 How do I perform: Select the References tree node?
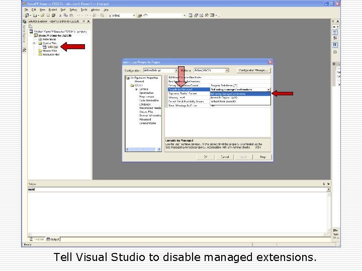click(47, 40)
